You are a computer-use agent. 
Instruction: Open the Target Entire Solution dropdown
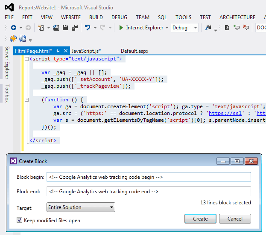coord(81,207)
